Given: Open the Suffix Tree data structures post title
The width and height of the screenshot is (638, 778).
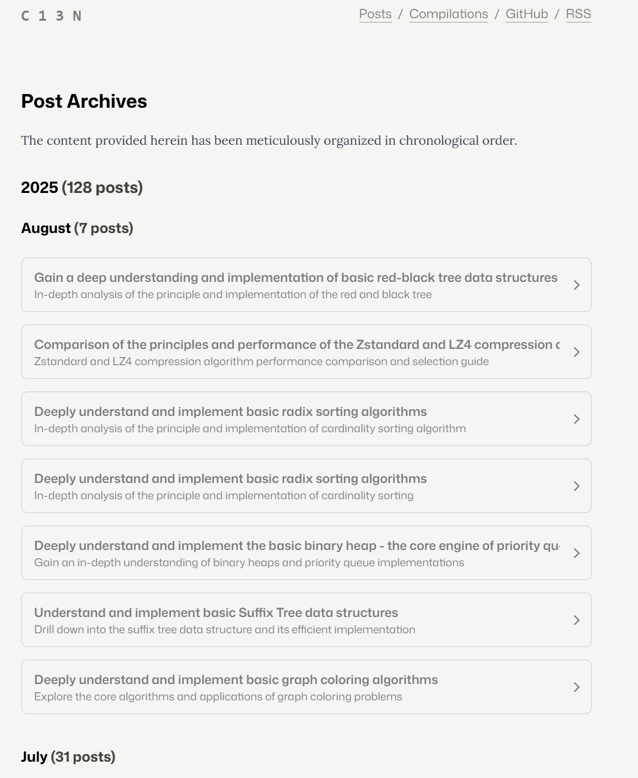Looking at the screenshot, I should pos(216,613).
